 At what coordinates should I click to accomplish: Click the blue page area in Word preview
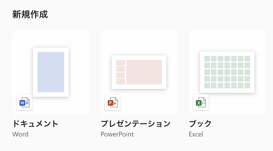click(51, 72)
